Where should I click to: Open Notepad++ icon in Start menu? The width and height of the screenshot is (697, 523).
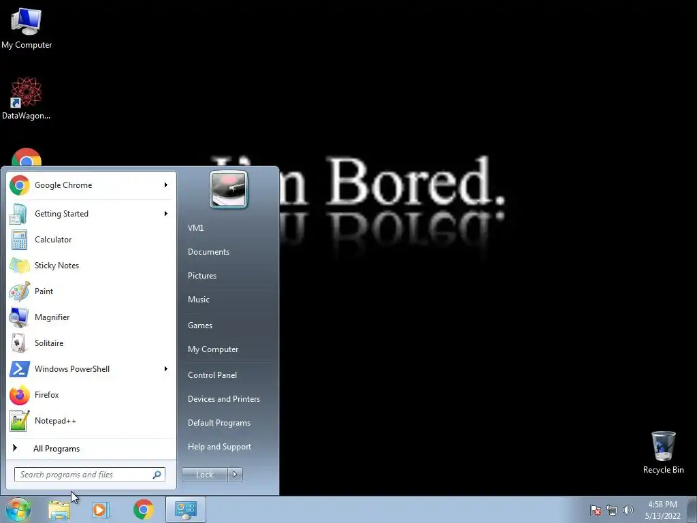click(x=19, y=421)
